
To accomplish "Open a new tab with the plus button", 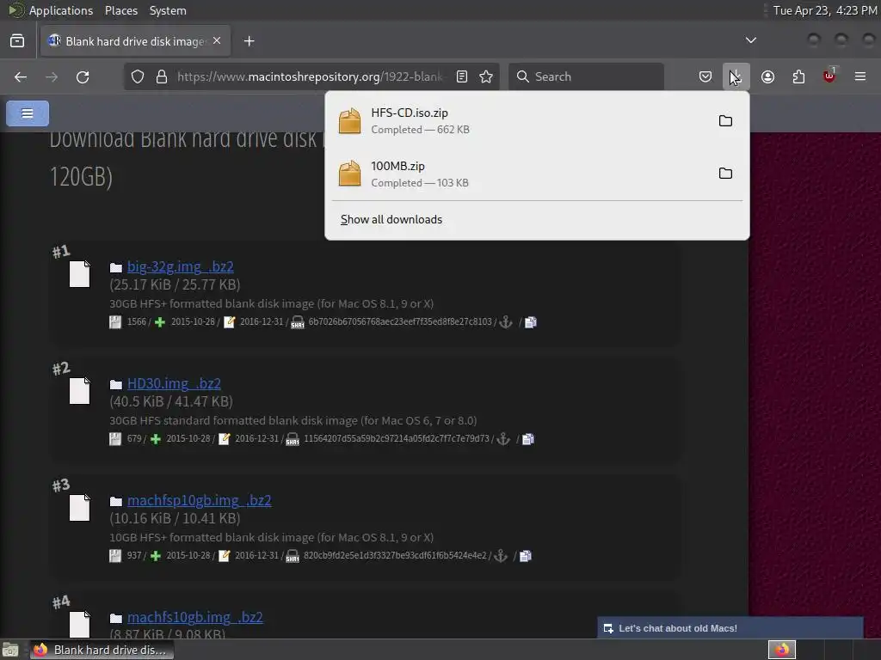I will click(249, 41).
